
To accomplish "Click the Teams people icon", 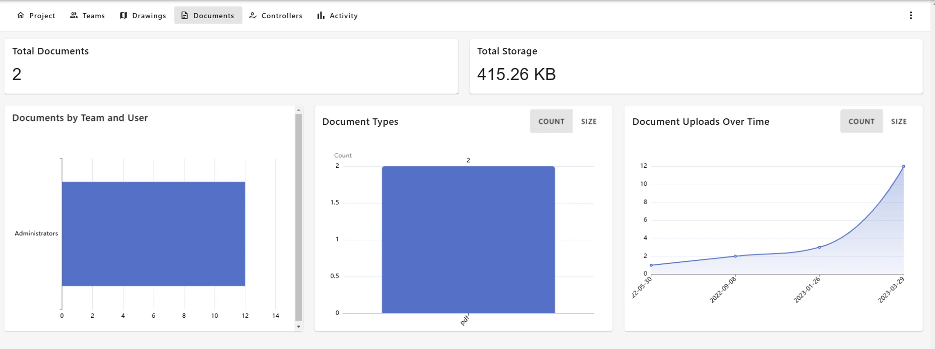I will click(x=74, y=16).
